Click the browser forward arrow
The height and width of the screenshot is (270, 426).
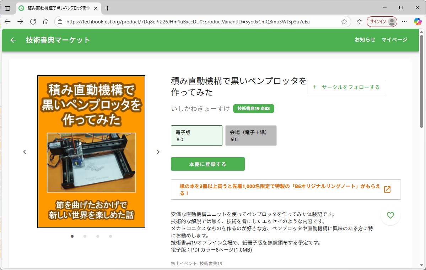click(x=20, y=22)
